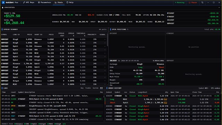Select the XRPUSDT BingX to OKX scanner row

tap(53, 43)
